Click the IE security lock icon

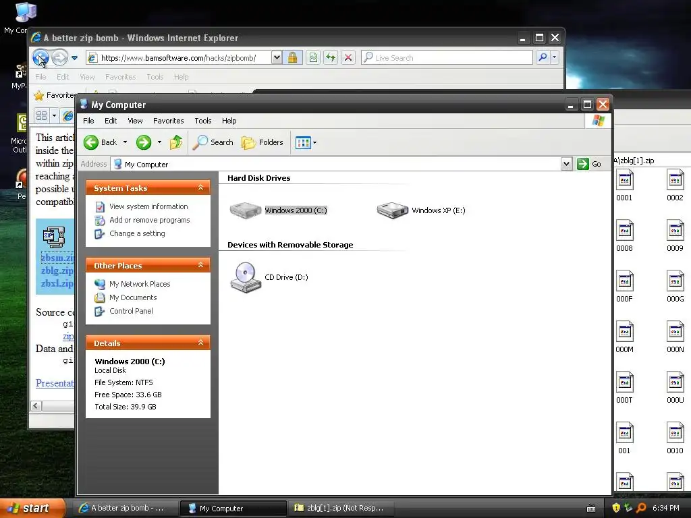(292, 58)
